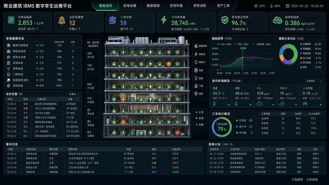Click the 暖通空调系统 row icon

point(8,45)
